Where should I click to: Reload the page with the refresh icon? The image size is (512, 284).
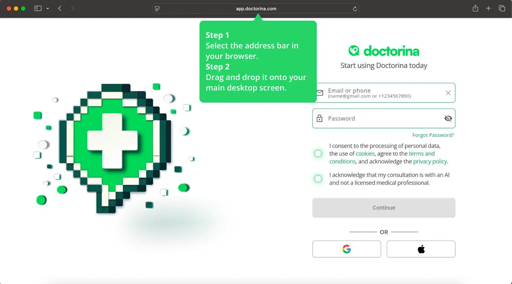tap(355, 9)
